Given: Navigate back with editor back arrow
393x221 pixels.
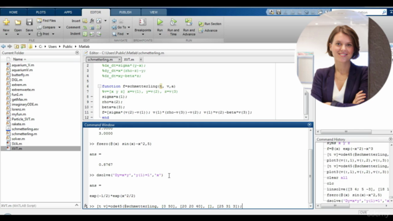Looking at the screenshot, I should [114, 20].
